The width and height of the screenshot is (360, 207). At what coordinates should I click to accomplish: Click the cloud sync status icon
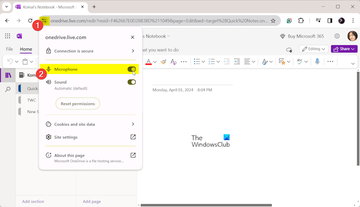coord(289,50)
